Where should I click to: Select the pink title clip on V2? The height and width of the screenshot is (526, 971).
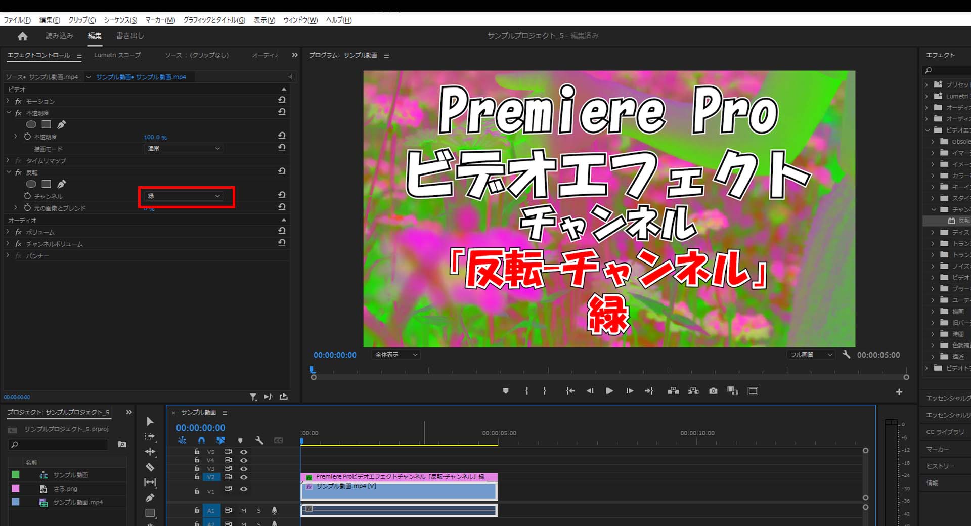(x=399, y=477)
